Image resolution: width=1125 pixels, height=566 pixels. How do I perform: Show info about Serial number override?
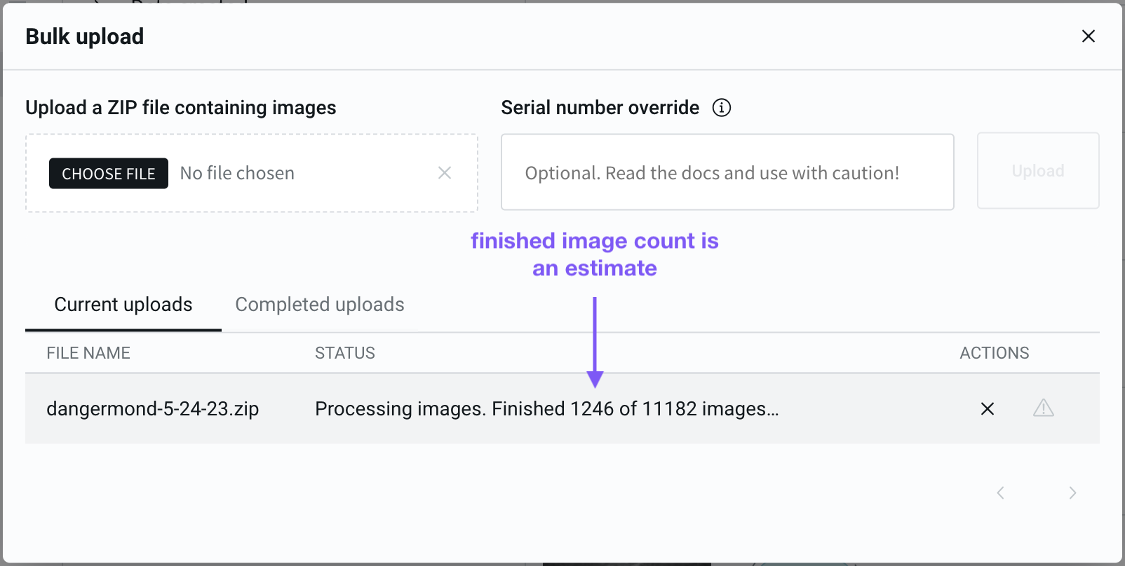click(x=721, y=108)
